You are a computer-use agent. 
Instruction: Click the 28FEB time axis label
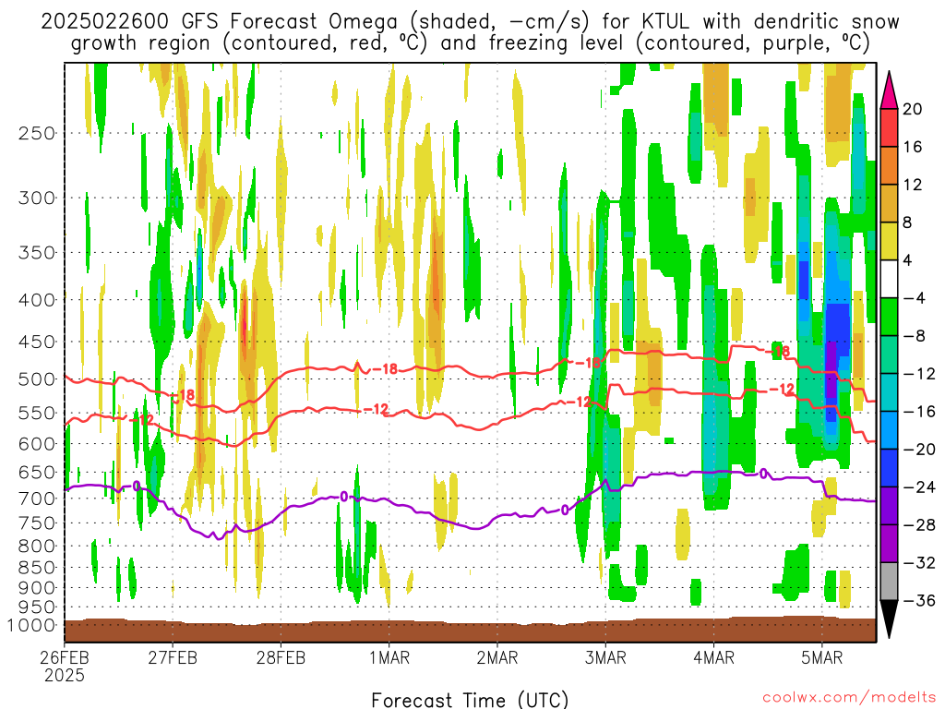click(281, 657)
